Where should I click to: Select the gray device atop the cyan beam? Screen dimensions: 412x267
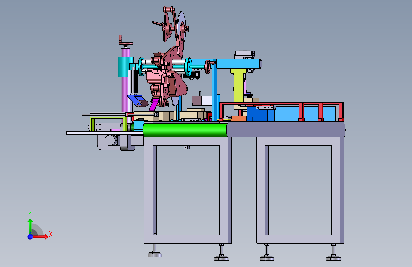pos(245,55)
